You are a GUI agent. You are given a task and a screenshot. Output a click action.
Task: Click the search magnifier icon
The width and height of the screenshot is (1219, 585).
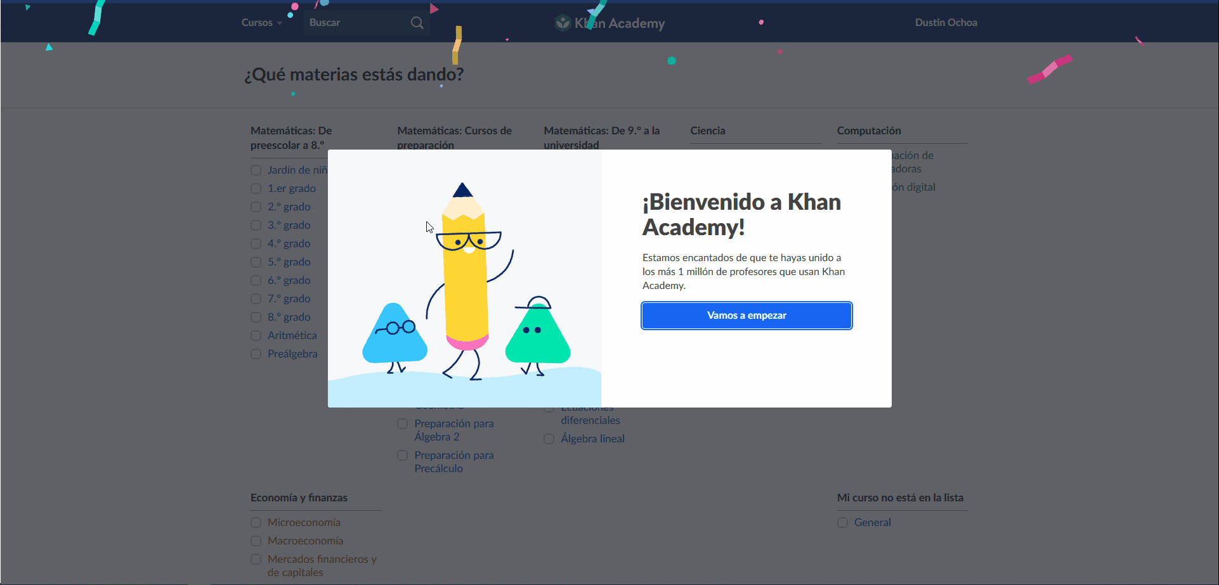pos(417,23)
